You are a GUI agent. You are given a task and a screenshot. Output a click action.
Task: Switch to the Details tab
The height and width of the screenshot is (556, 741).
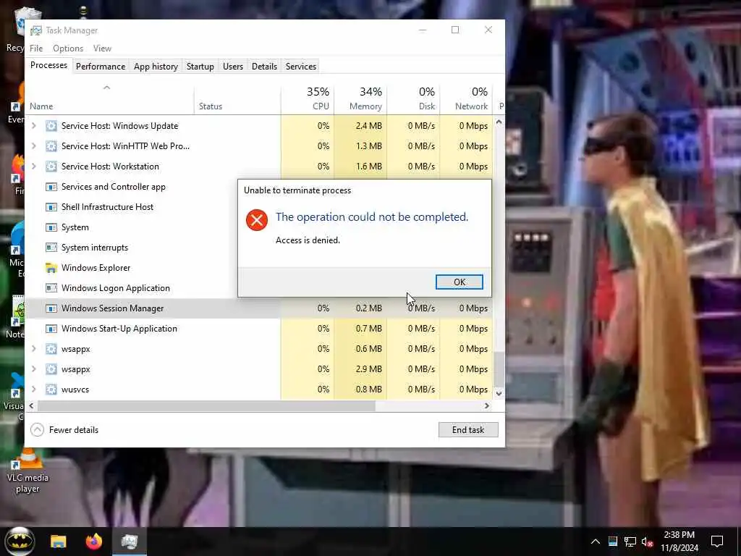pyautogui.click(x=264, y=66)
